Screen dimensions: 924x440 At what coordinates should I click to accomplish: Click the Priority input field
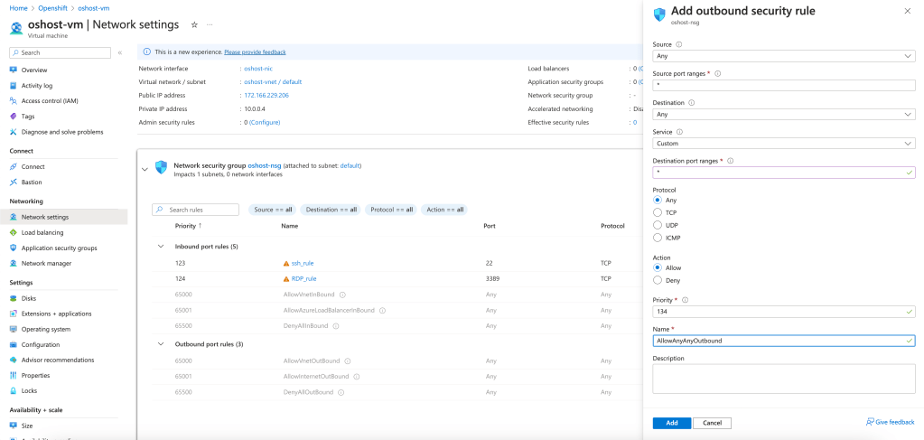click(x=784, y=312)
